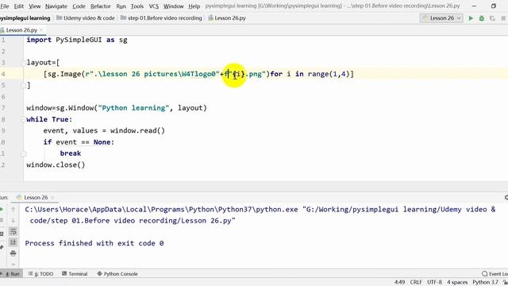Click the fold end marker at line 5
Screen dimensions: 508x286
[x=23, y=85]
